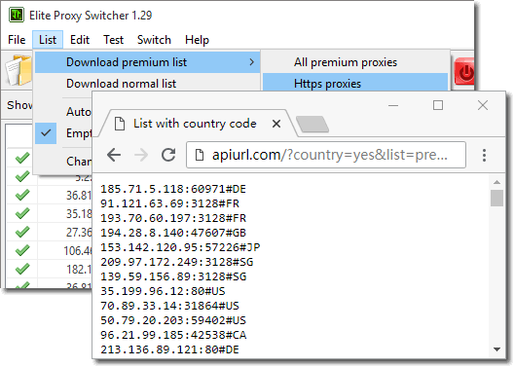Viewport: 514px width, 367px height.
Task: Click proxy line 96.21.99.185:42538#CA
Action: (173, 335)
